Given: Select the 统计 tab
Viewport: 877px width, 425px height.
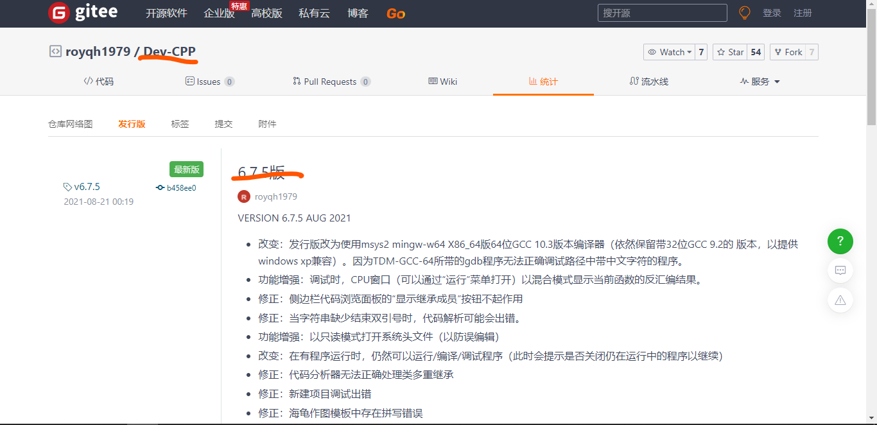Looking at the screenshot, I should click(543, 82).
